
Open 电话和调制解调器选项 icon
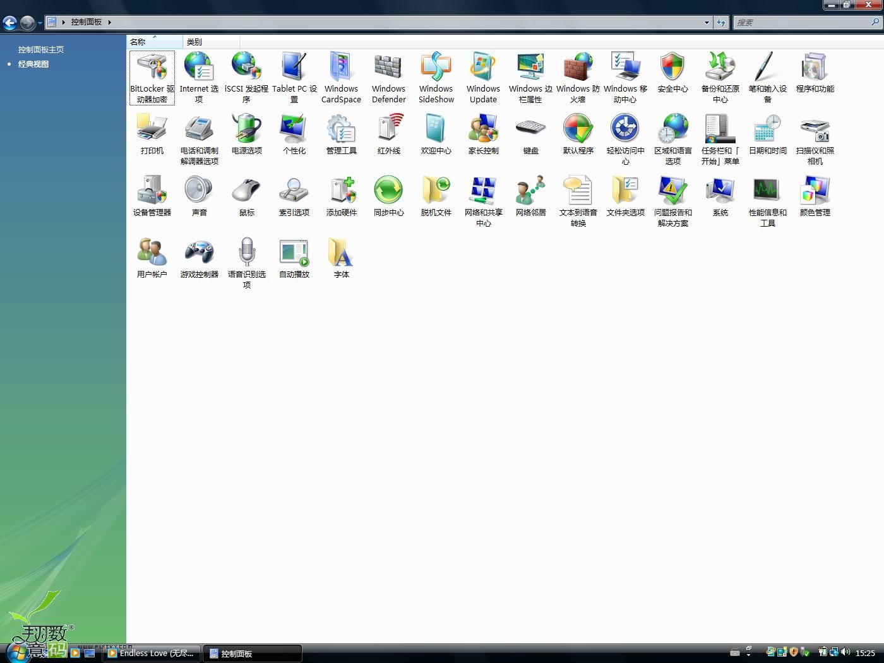point(200,129)
